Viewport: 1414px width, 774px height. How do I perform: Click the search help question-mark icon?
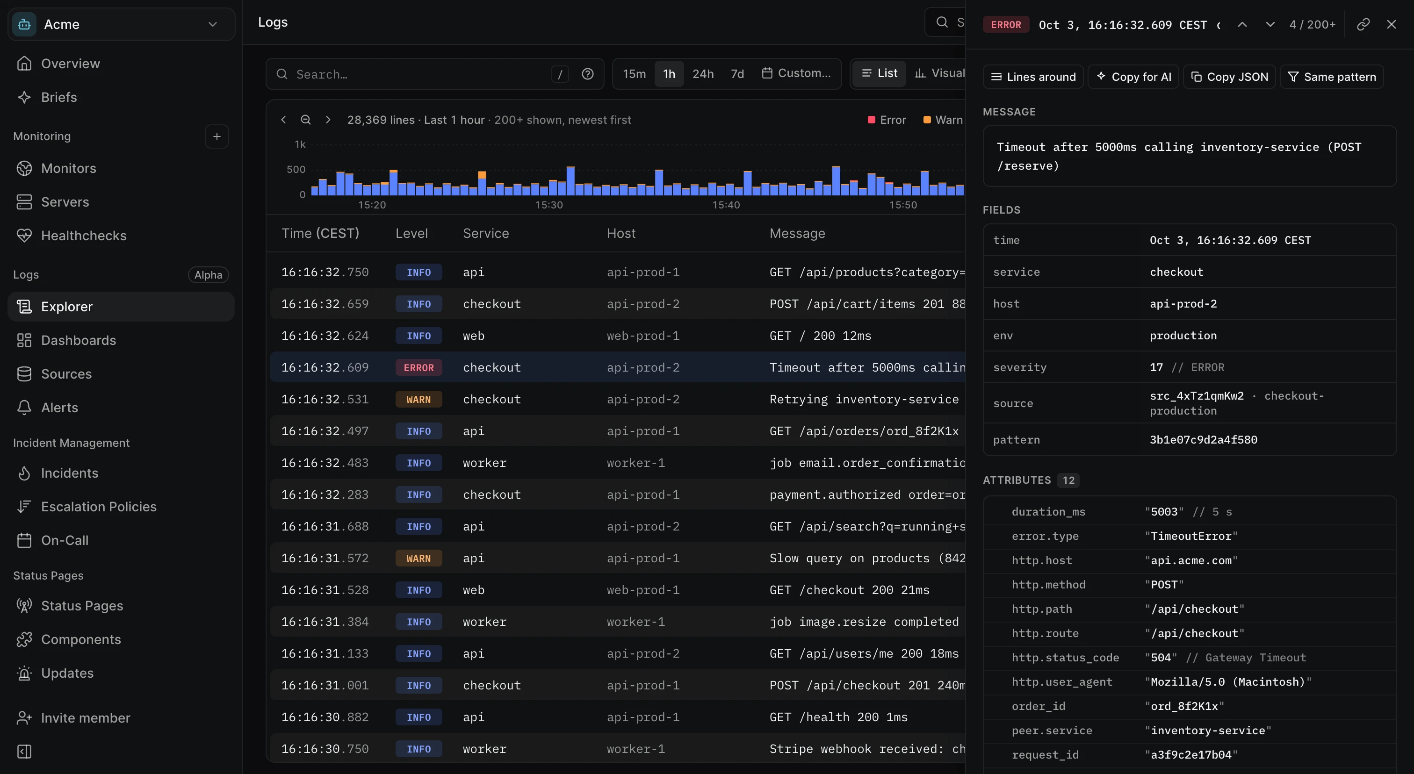coord(587,74)
